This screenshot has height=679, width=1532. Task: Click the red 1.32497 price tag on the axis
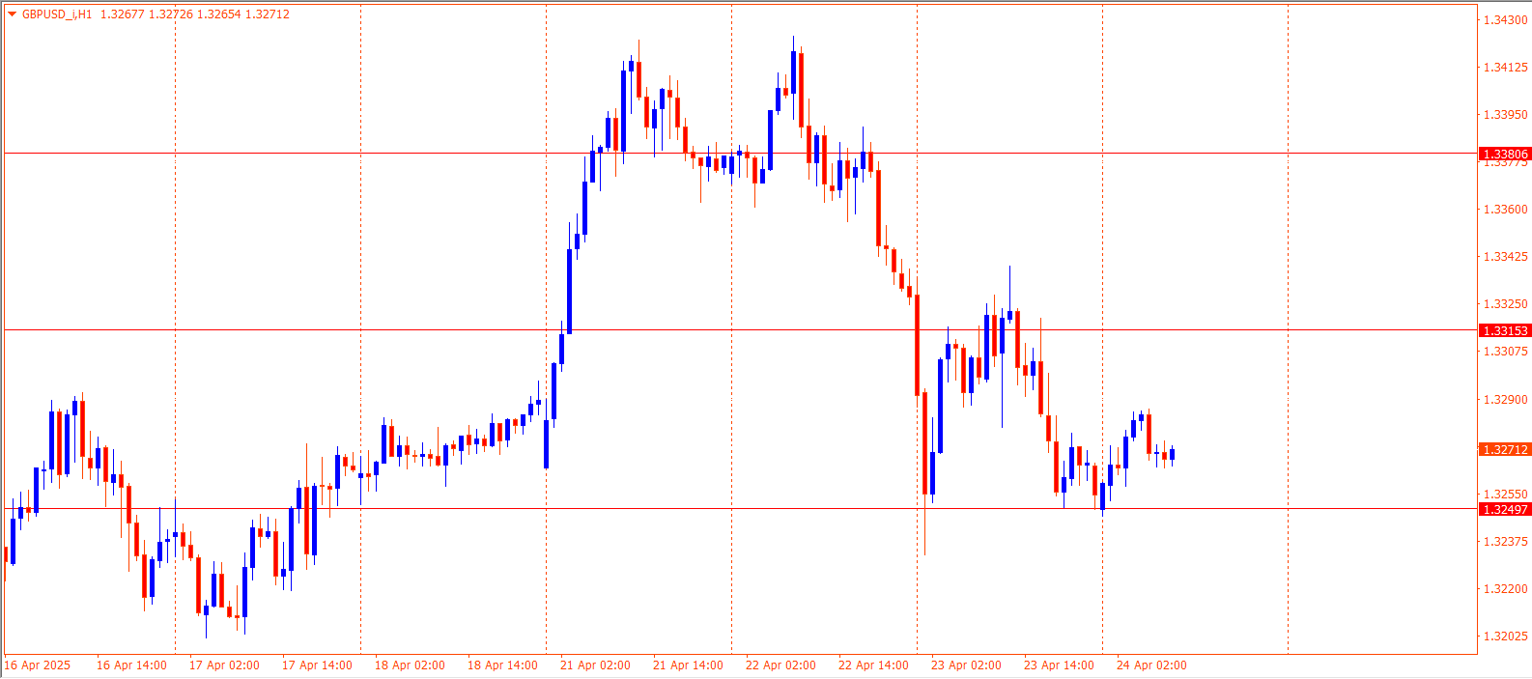point(1505,510)
